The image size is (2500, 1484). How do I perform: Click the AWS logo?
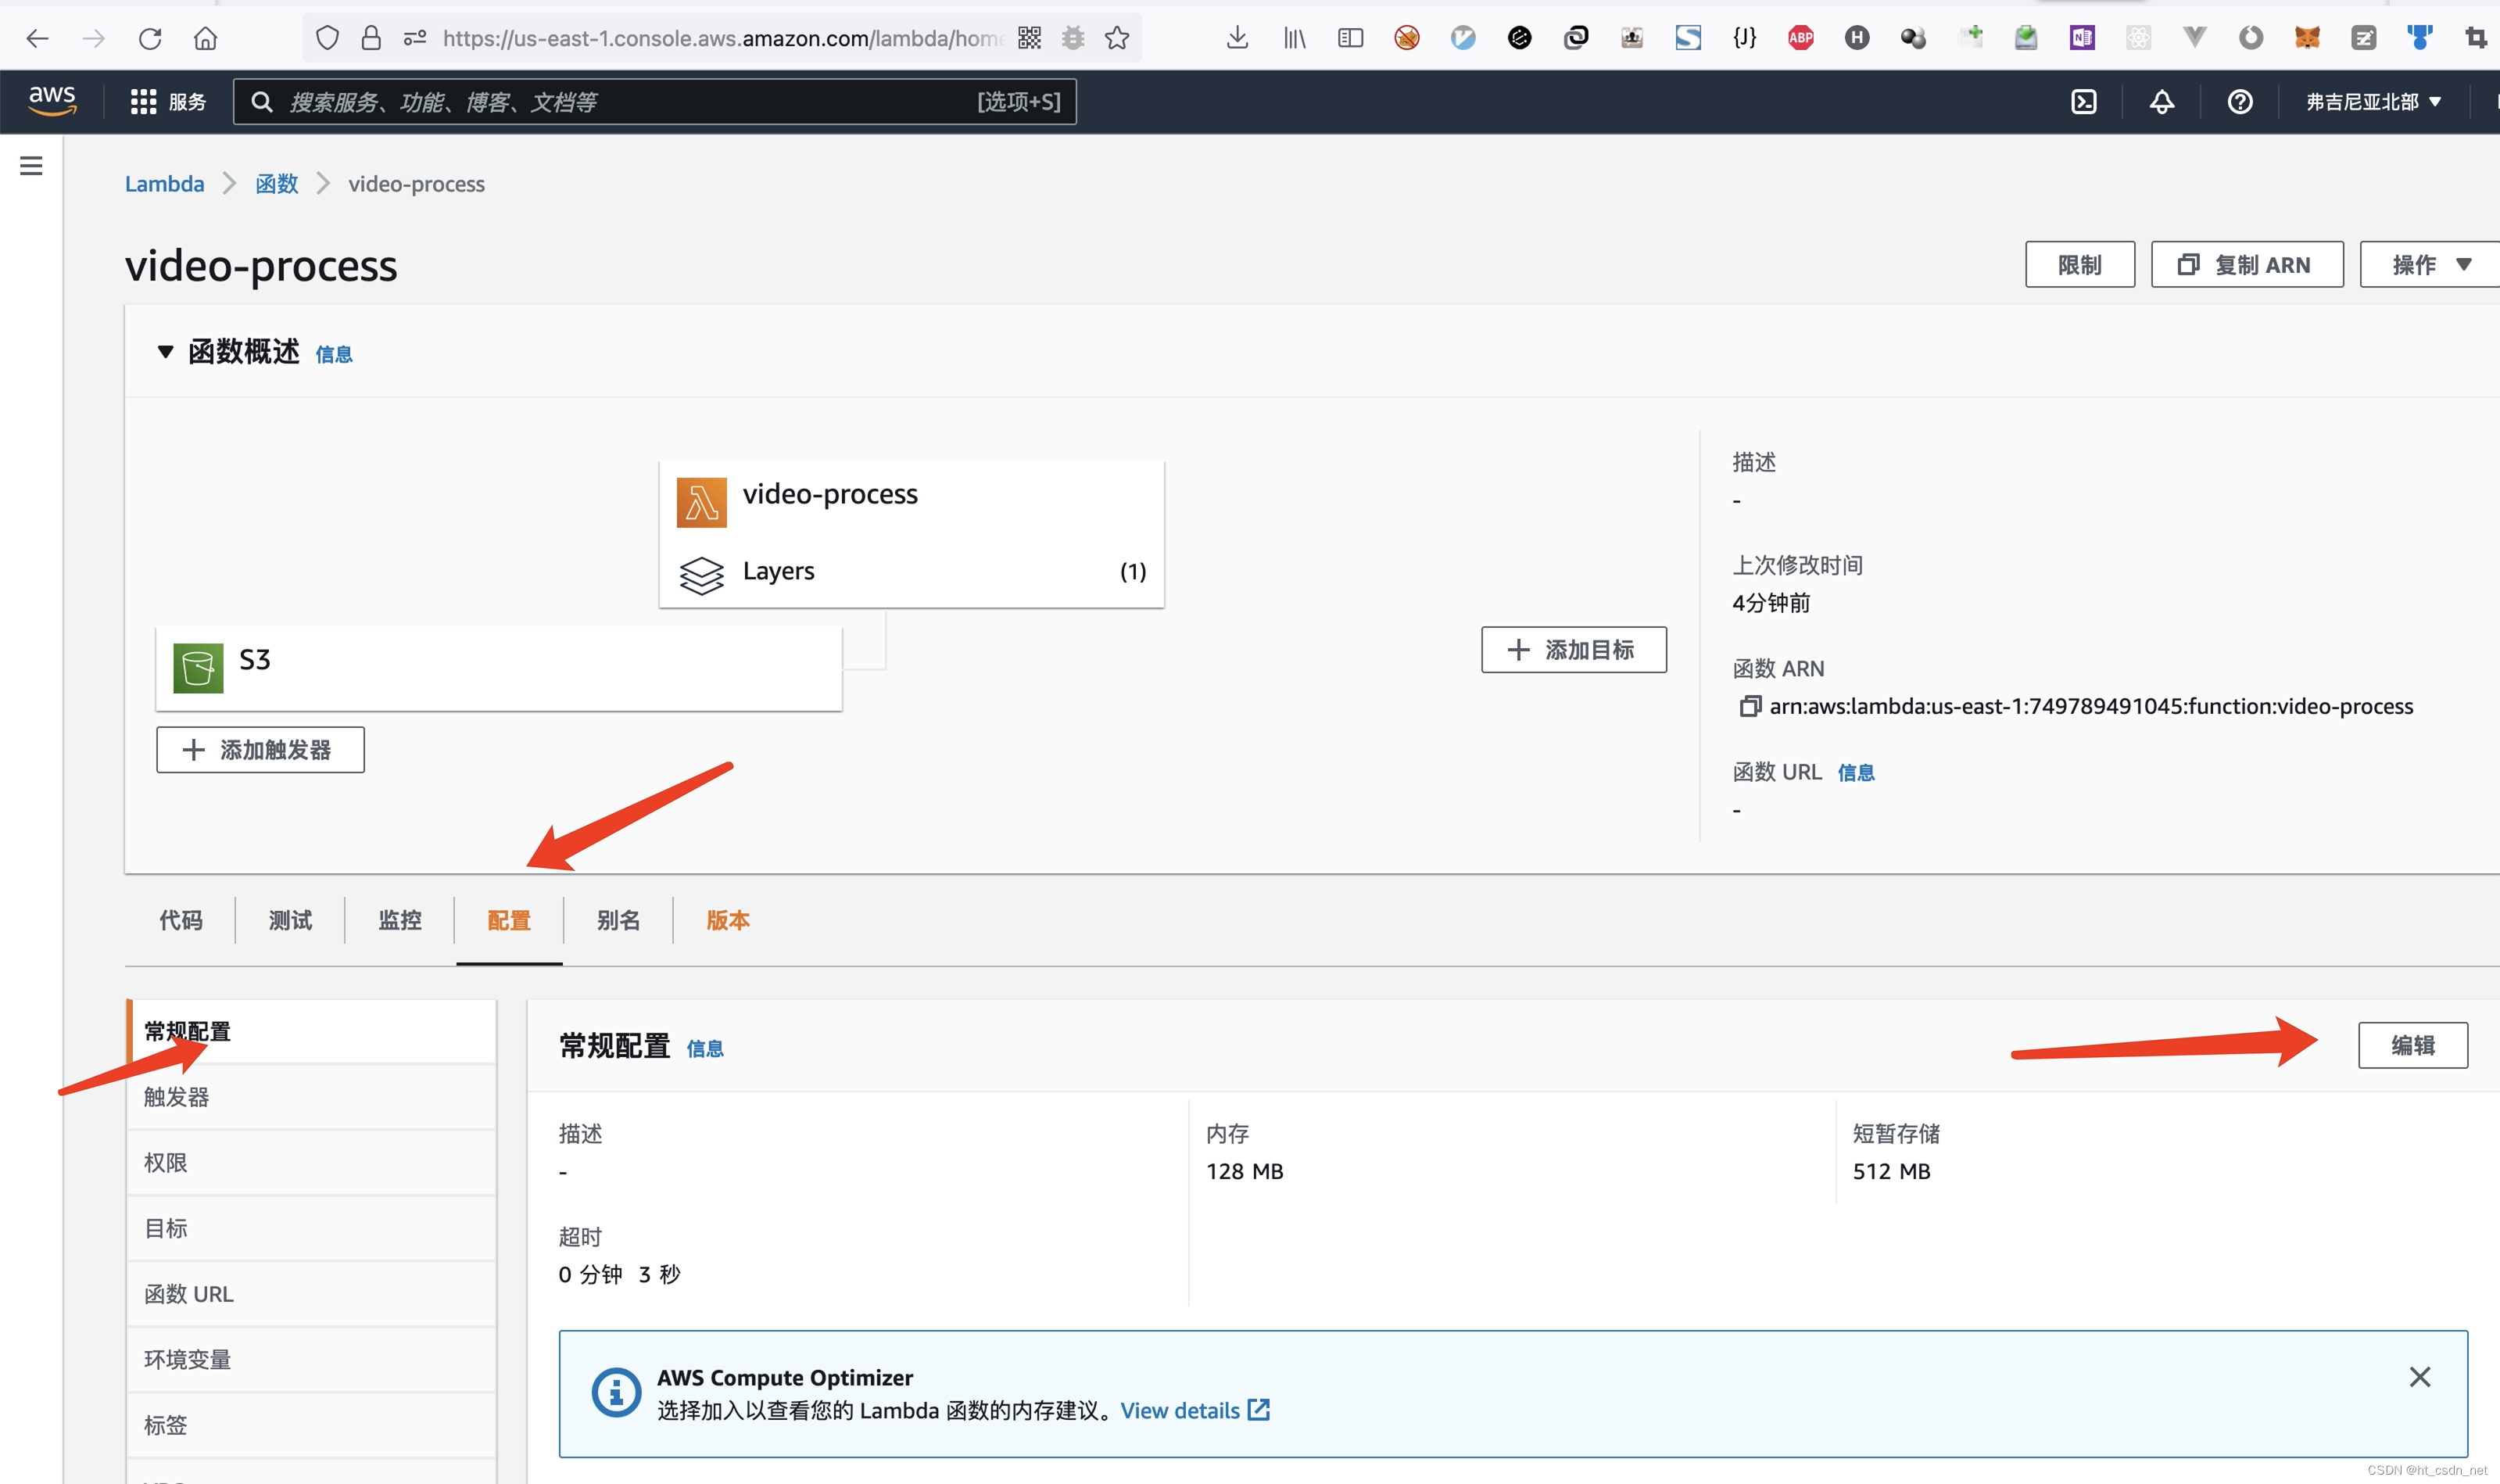point(52,100)
